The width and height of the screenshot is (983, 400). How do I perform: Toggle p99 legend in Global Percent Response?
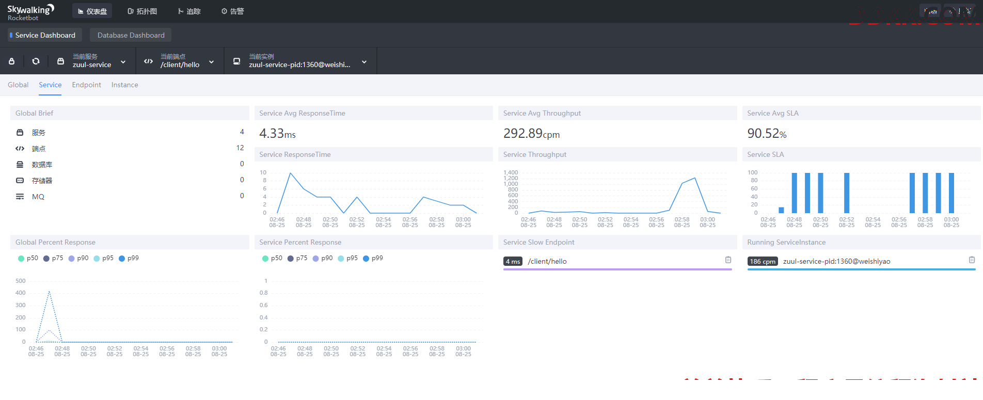(129, 258)
